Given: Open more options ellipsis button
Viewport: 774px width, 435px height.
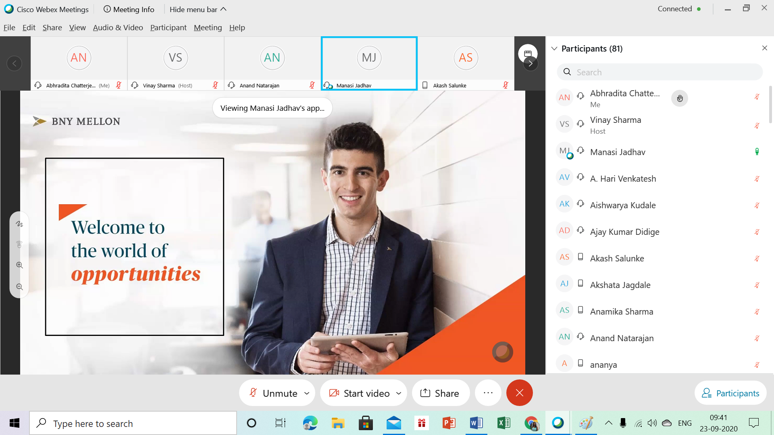Looking at the screenshot, I should [488, 393].
